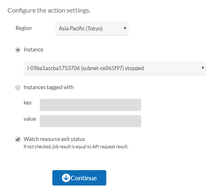
Task: Open the i-09ba1accba5753706 instance dropdown
Action: pyautogui.click(x=115, y=68)
